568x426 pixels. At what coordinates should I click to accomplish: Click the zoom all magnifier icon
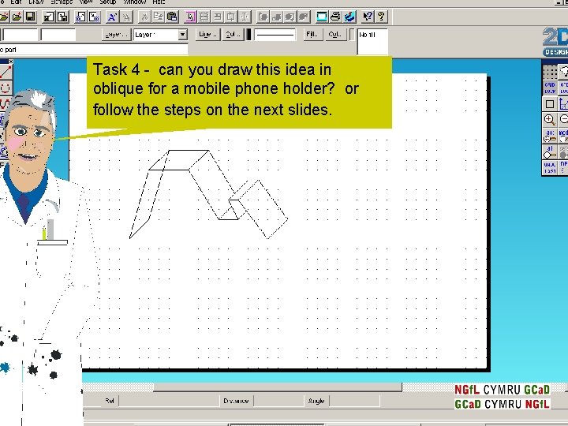(x=550, y=151)
